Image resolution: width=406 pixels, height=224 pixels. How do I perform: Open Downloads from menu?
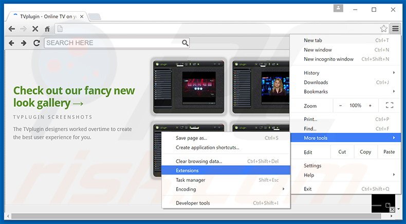(x=346, y=82)
